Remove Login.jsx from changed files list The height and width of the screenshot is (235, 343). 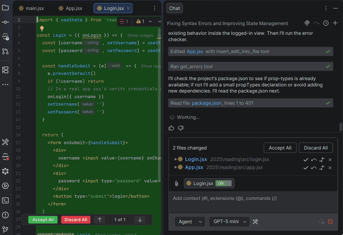[330, 160]
